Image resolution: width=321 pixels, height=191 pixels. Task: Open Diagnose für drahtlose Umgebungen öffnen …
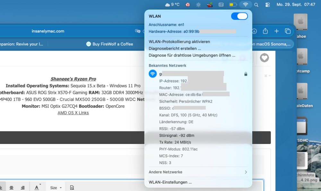point(192,55)
